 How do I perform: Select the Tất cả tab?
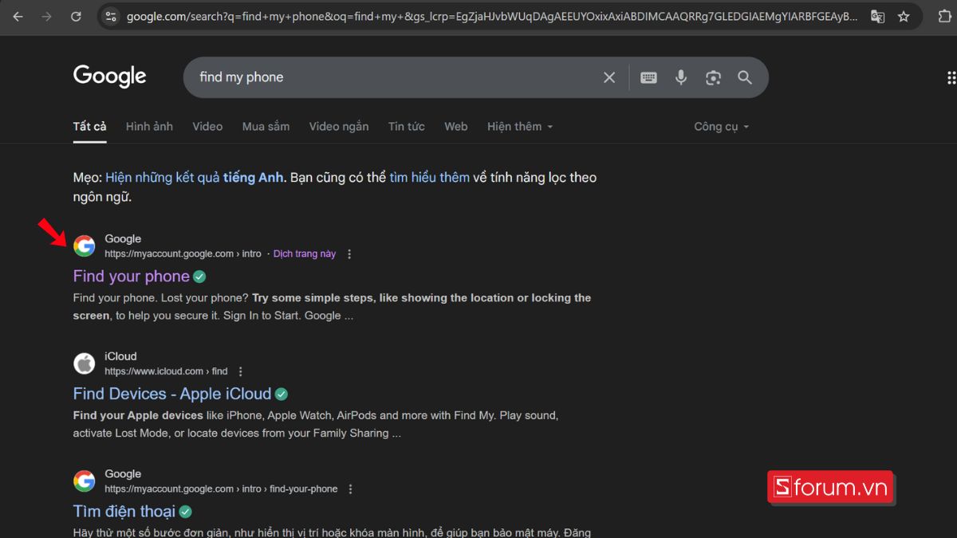pyautogui.click(x=89, y=126)
